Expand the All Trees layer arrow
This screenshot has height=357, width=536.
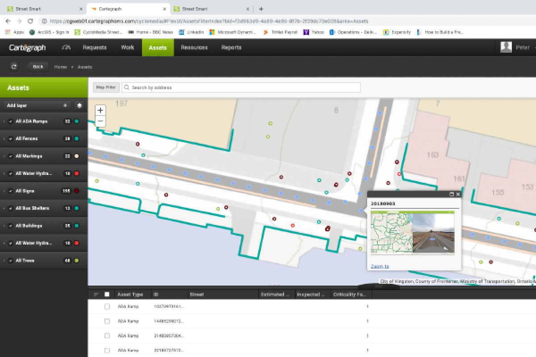click(x=4, y=261)
